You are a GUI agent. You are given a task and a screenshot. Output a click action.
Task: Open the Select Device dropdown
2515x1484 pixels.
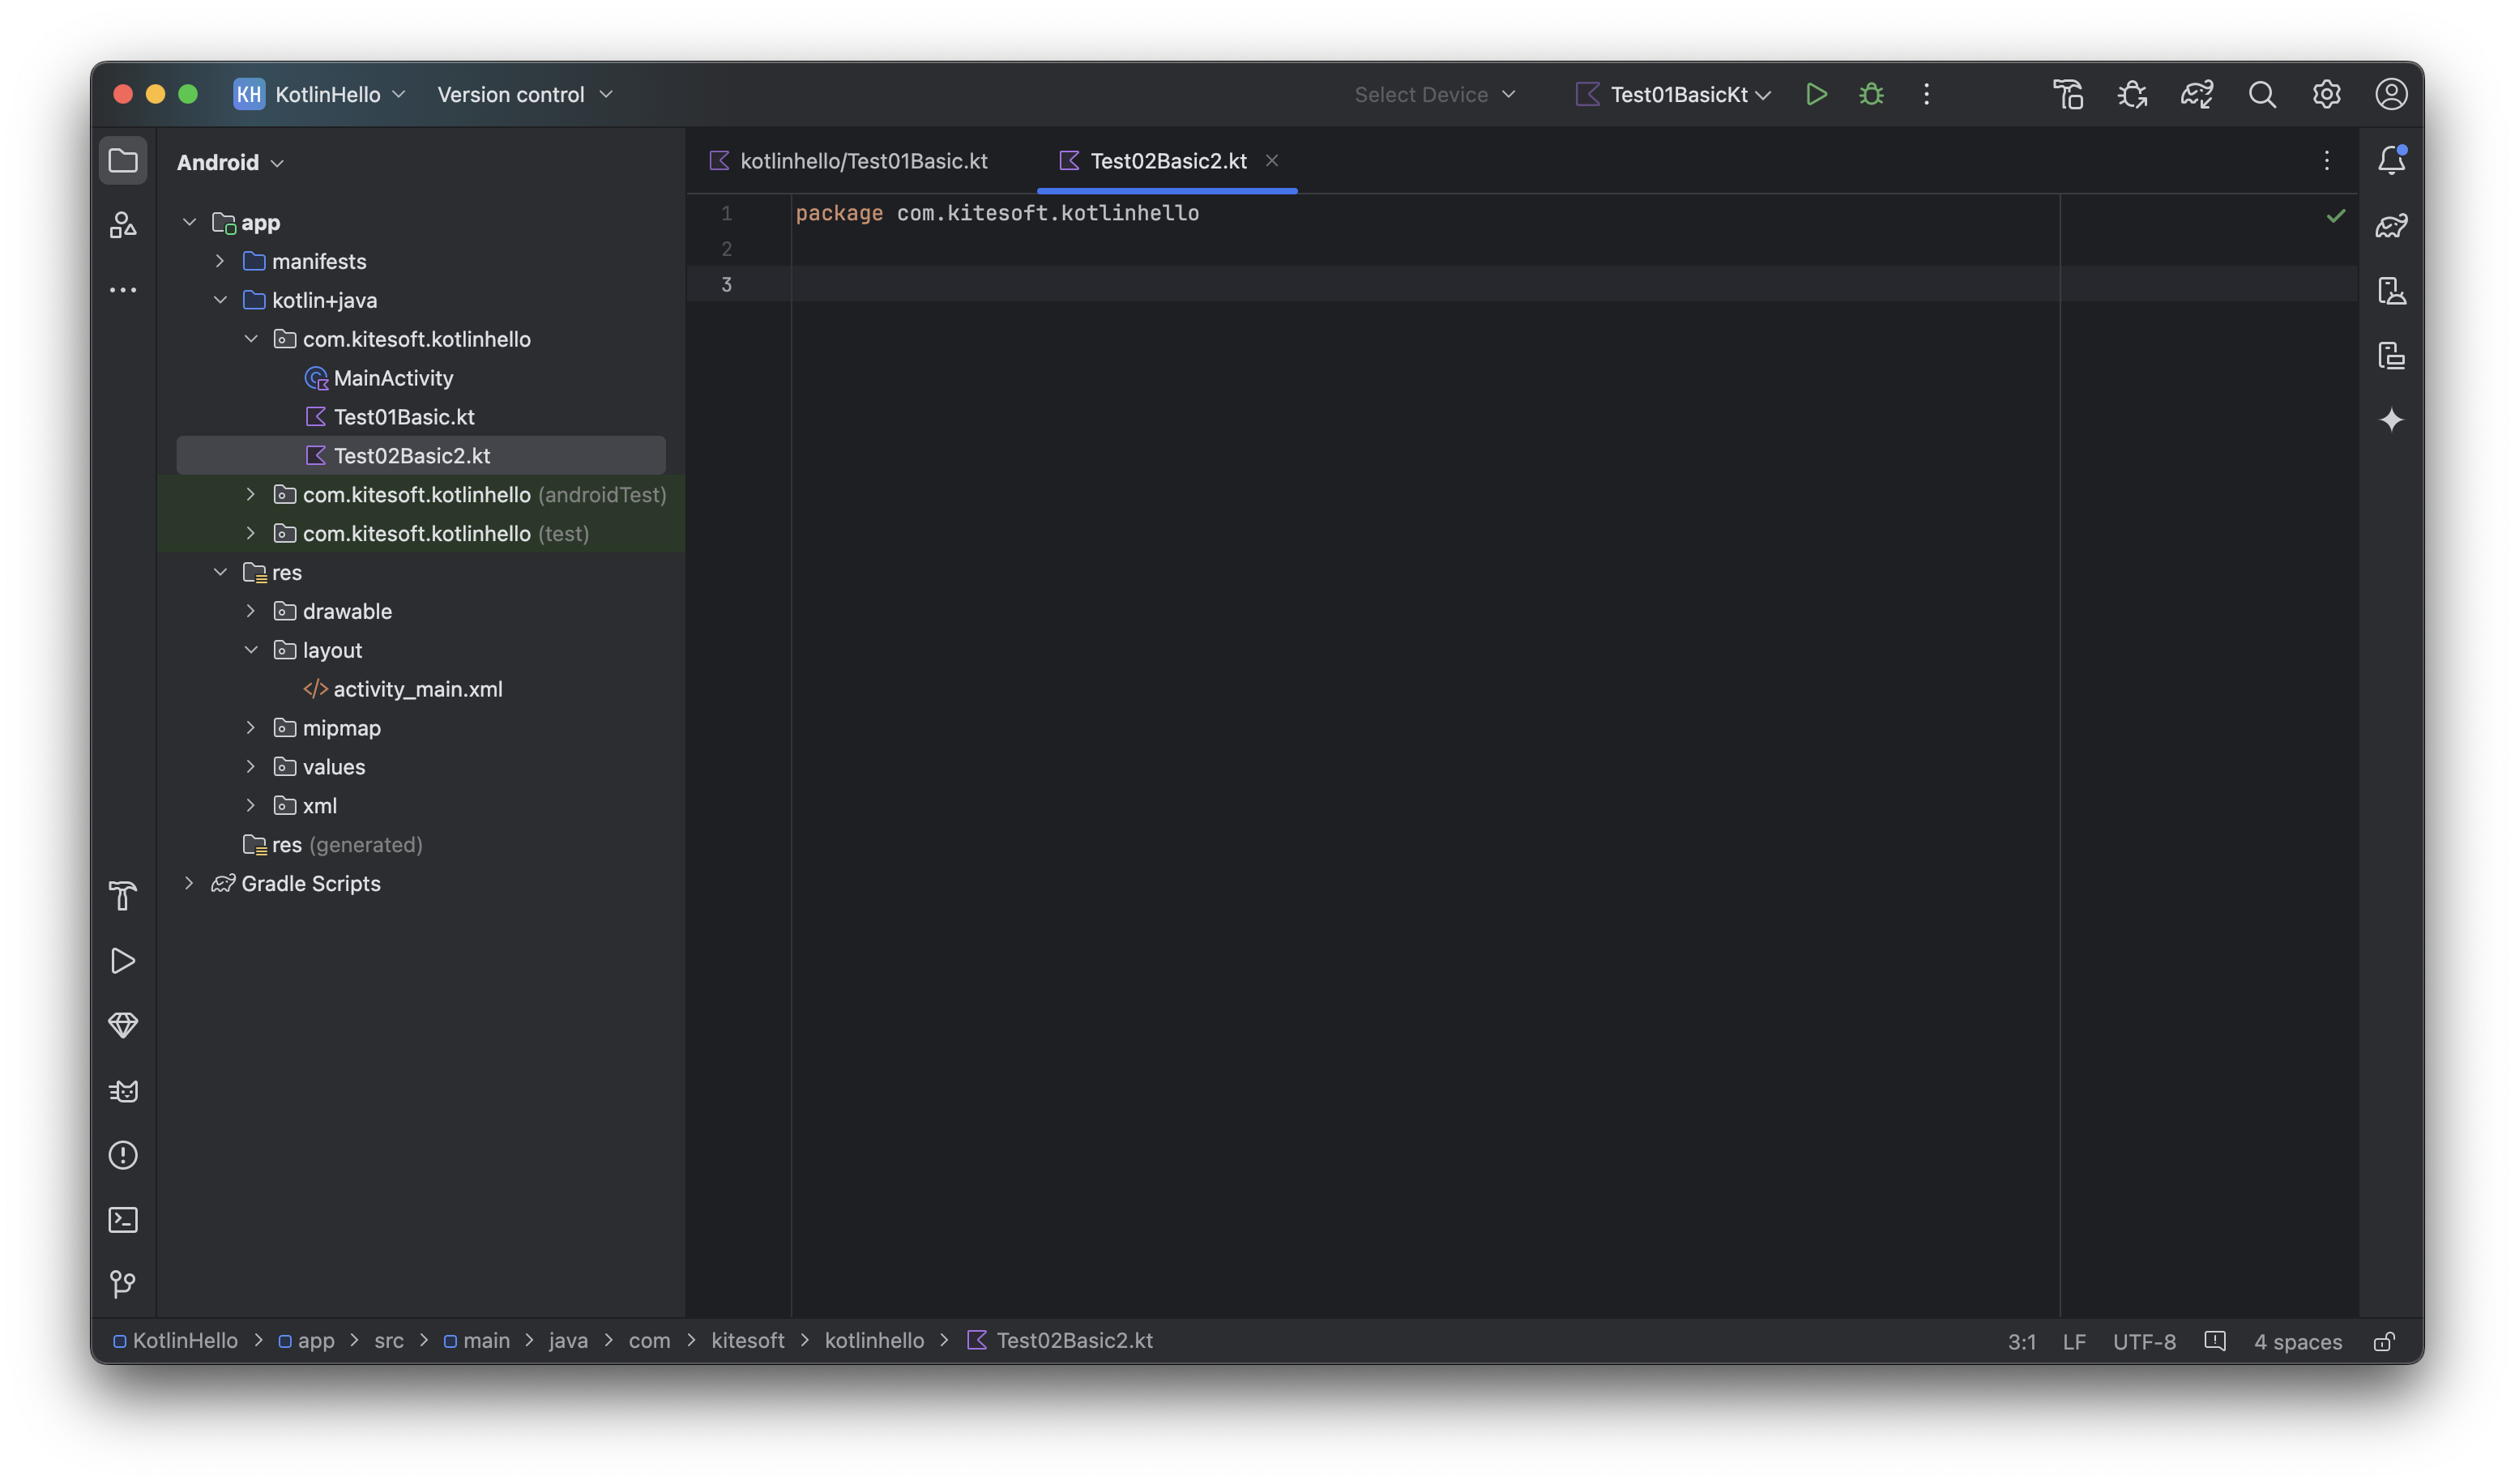pyautogui.click(x=1434, y=94)
